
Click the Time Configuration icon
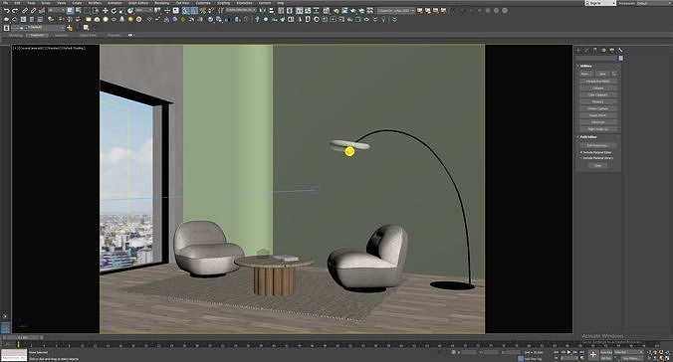click(581, 357)
